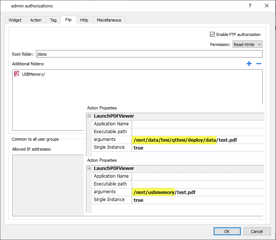Click the /mnt/usbmemory/test.pdf arguments value
The image size is (276, 240).
pos(164,192)
